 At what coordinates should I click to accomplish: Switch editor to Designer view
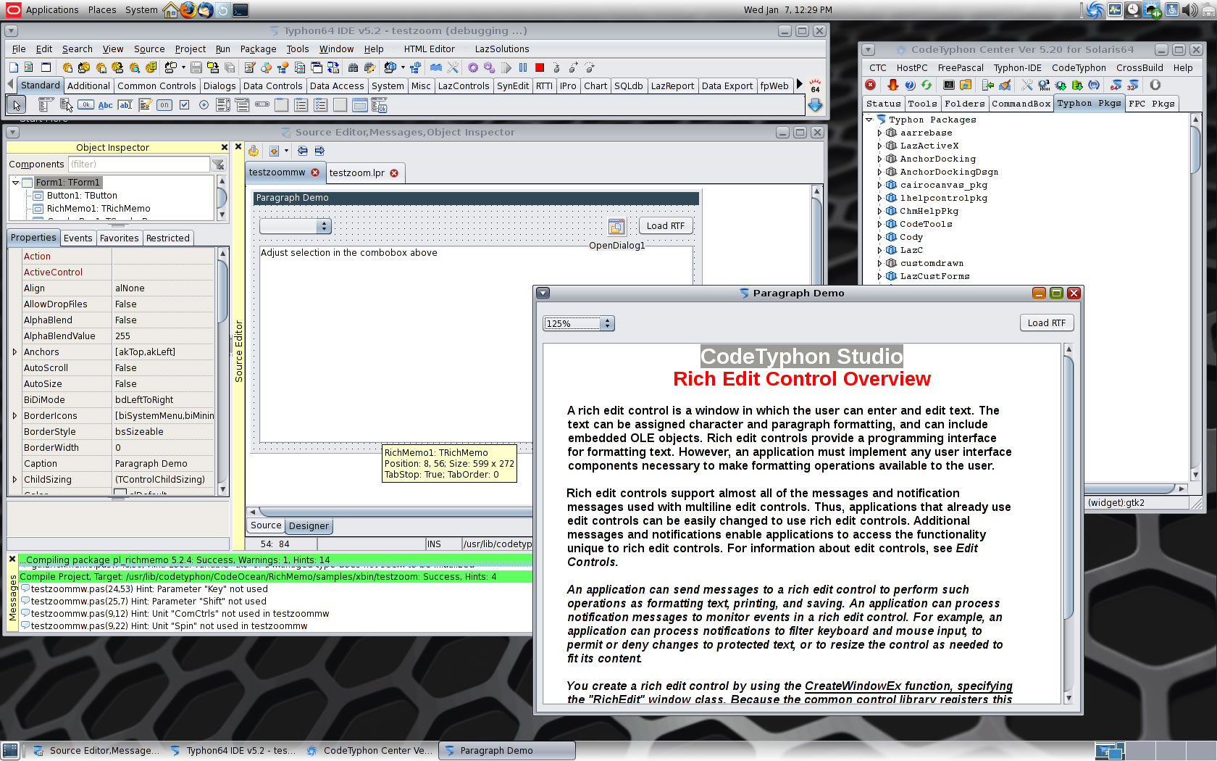(309, 526)
